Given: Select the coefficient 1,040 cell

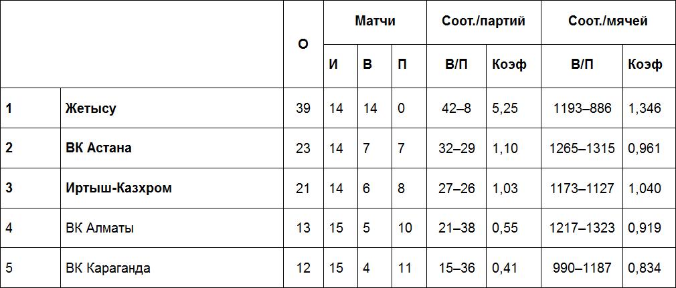Looking at the screenshot, I should click(645, 188).
